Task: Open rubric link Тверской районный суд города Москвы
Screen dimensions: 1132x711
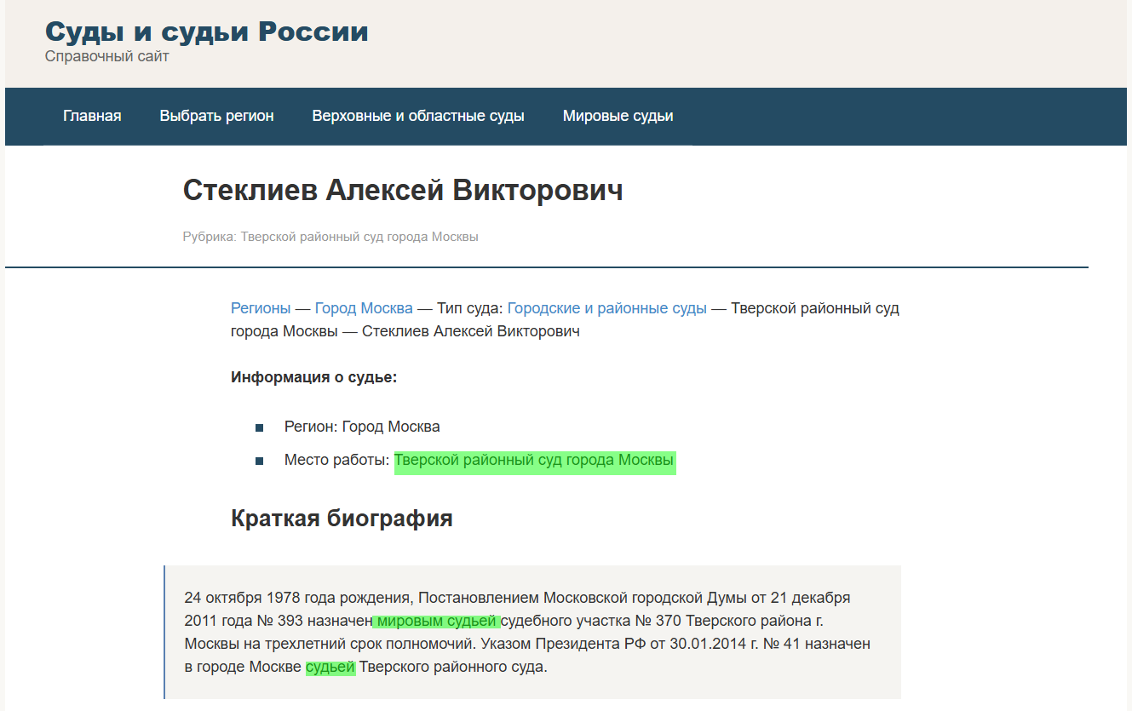Action: click(x=360, y=236)
